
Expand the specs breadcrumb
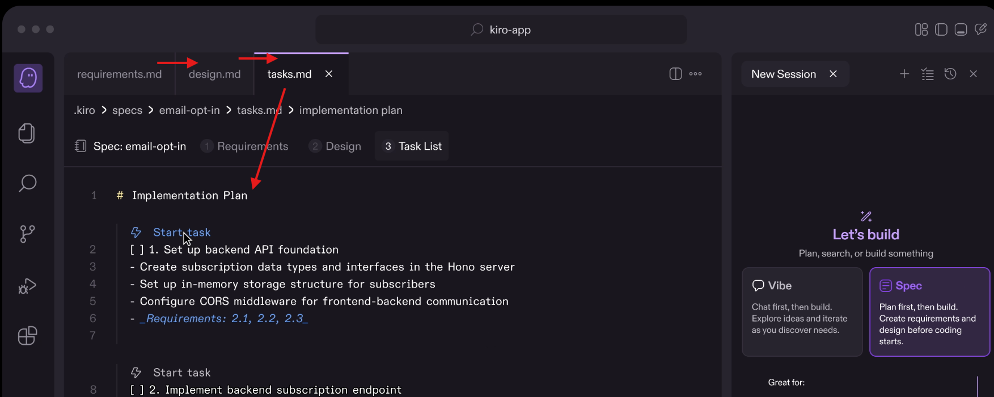tap(127, 110)
